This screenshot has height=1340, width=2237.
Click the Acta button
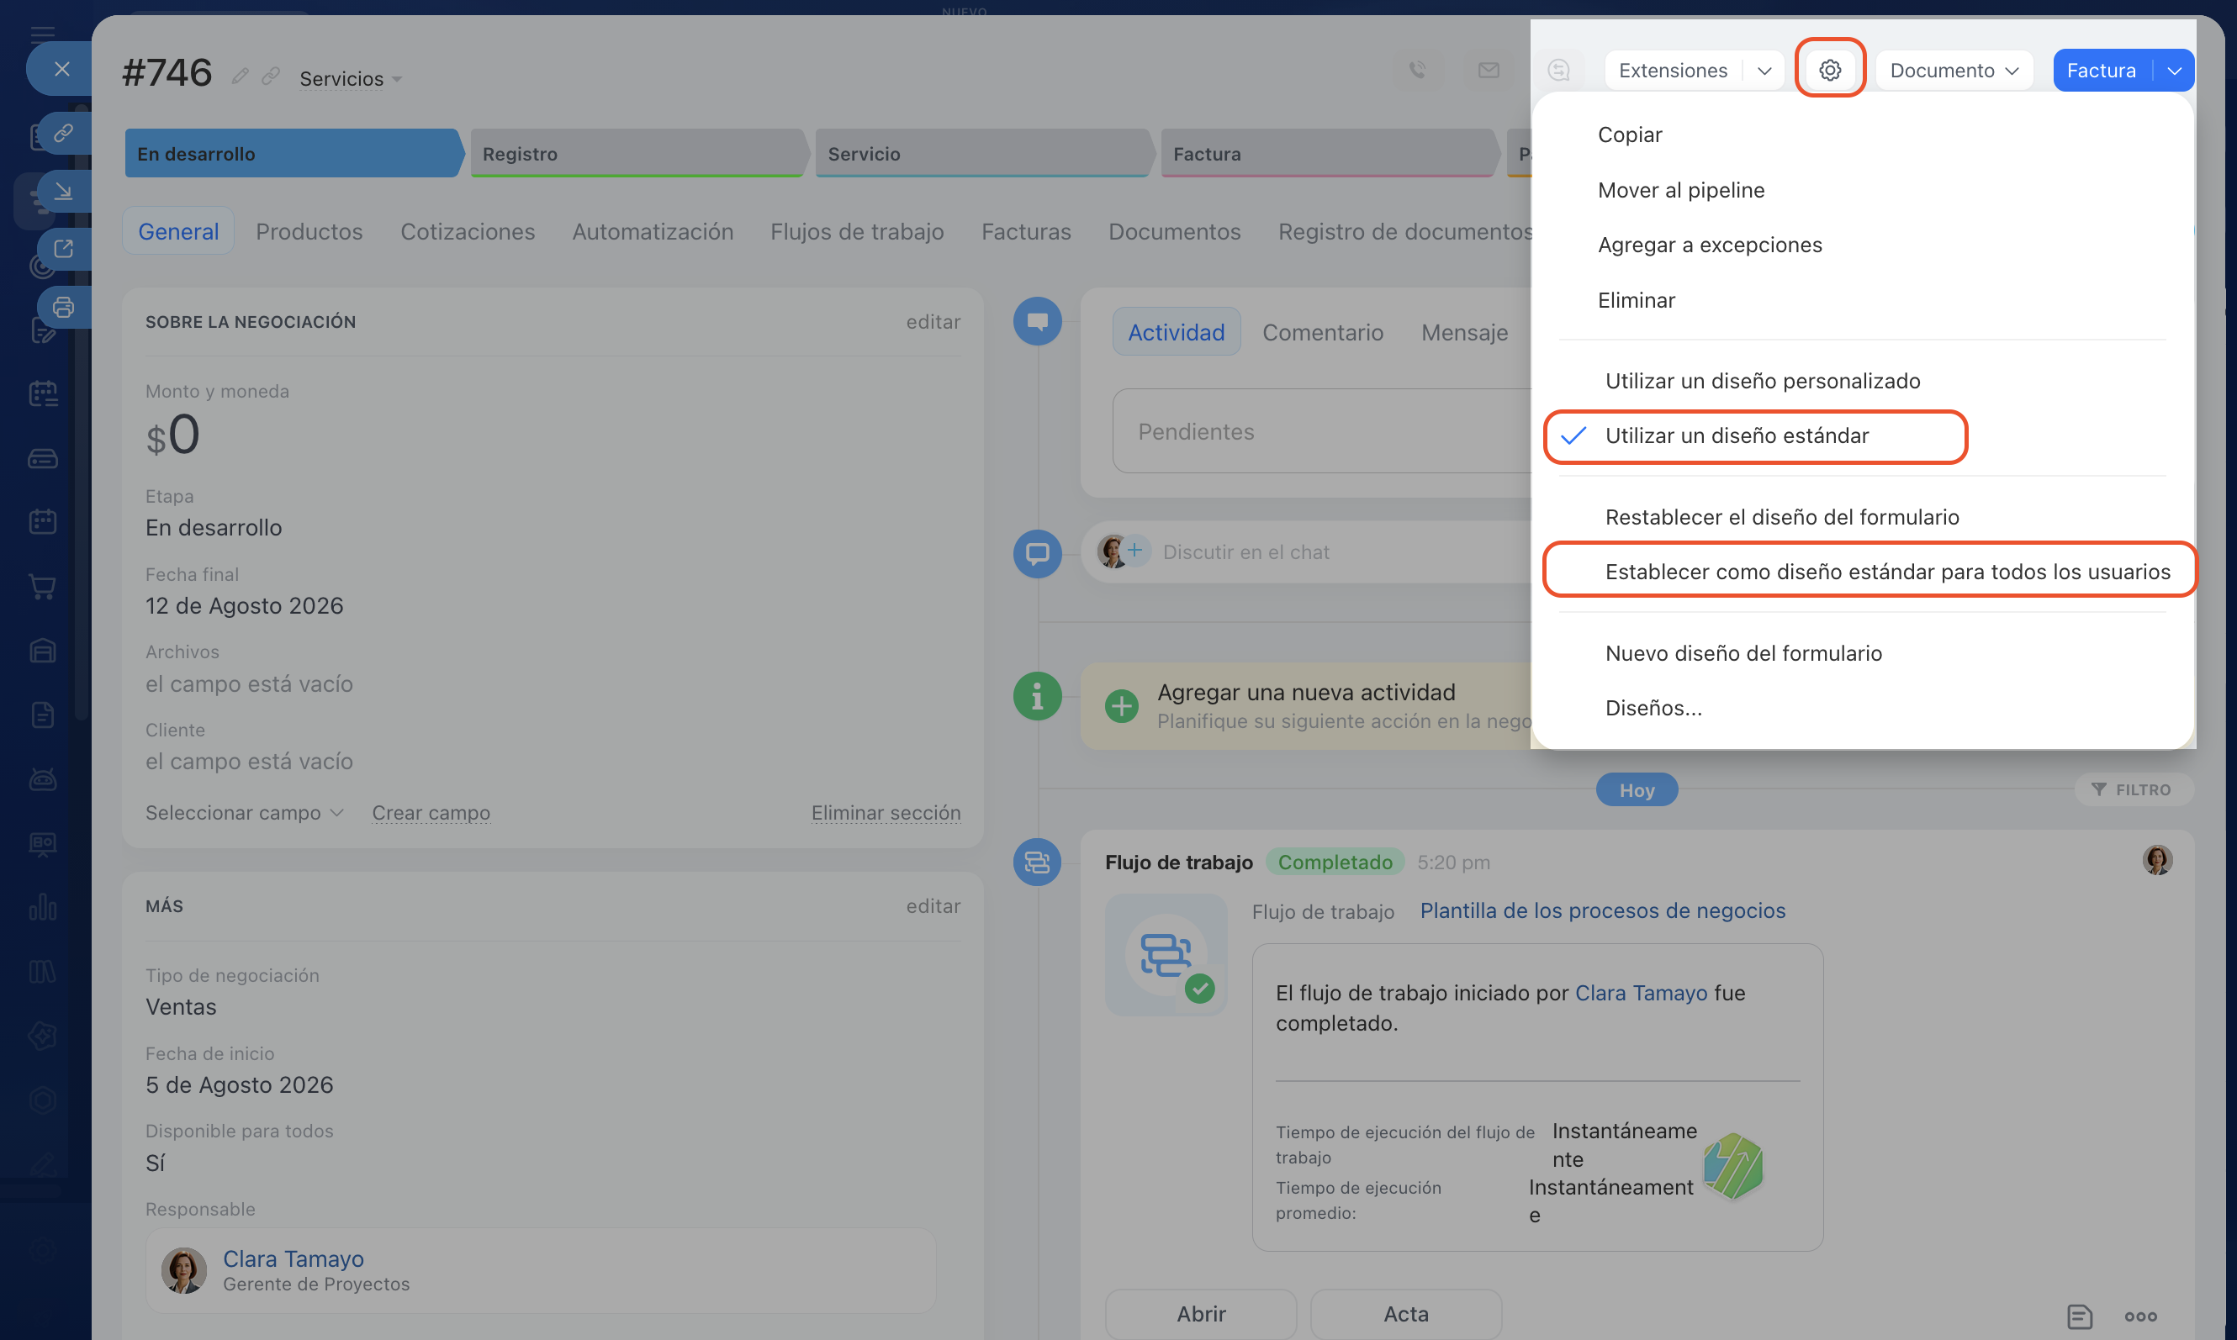pos(1406,1314)
